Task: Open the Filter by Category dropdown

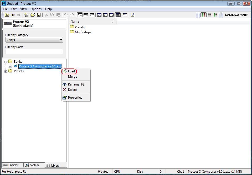Action: 34,40
